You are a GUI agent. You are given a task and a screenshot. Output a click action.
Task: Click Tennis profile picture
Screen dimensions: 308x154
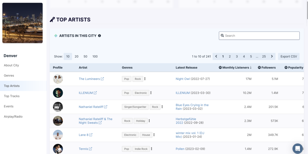(58, 149)
